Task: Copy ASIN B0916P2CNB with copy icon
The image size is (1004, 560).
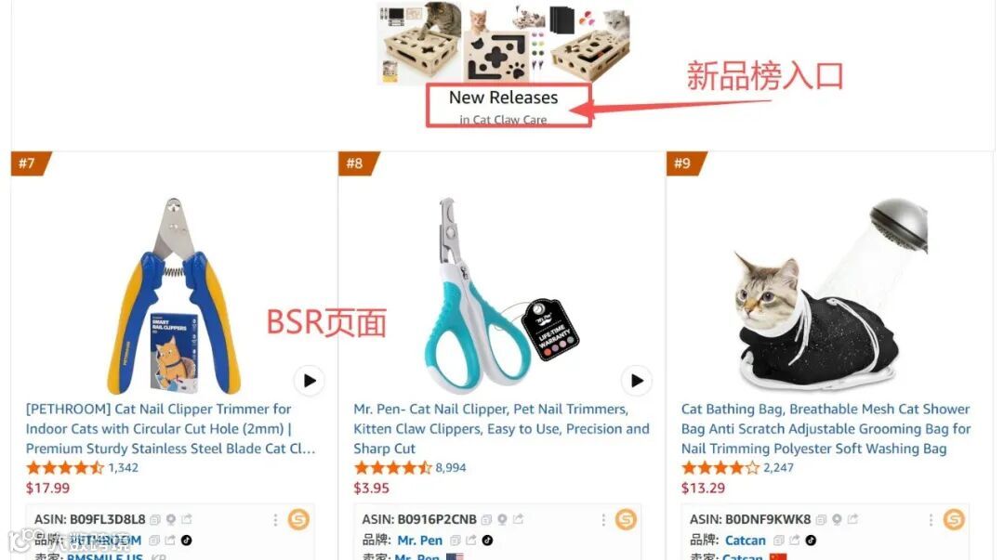Action: pyautogui.click(x=486, y=520)
